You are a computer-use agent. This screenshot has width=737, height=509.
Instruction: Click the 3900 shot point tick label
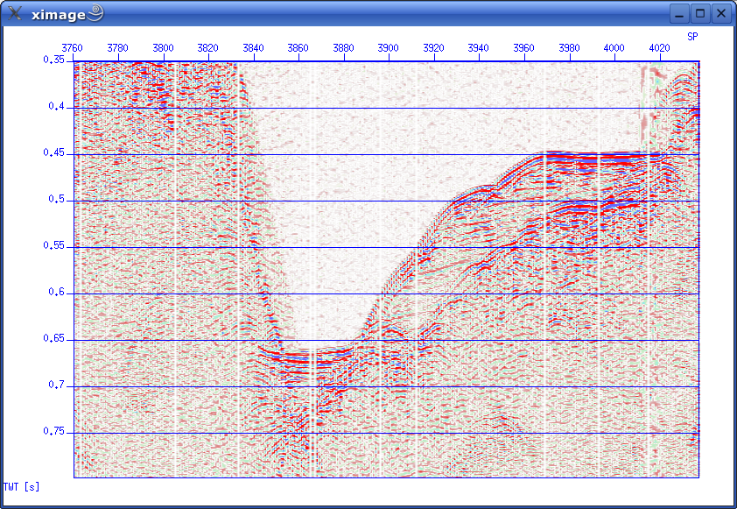[389, 48]
